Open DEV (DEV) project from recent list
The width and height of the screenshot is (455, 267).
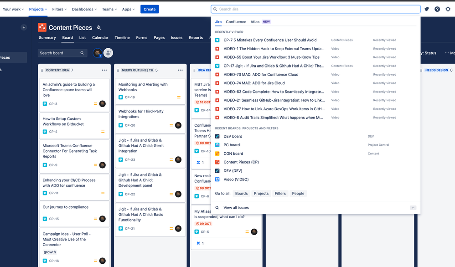[315, 171]
